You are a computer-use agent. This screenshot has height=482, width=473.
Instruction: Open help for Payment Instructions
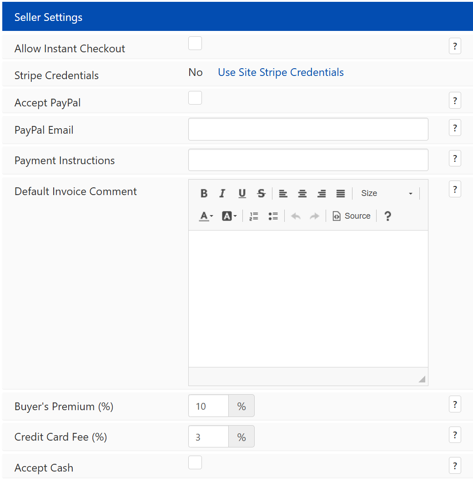point(455,158)
